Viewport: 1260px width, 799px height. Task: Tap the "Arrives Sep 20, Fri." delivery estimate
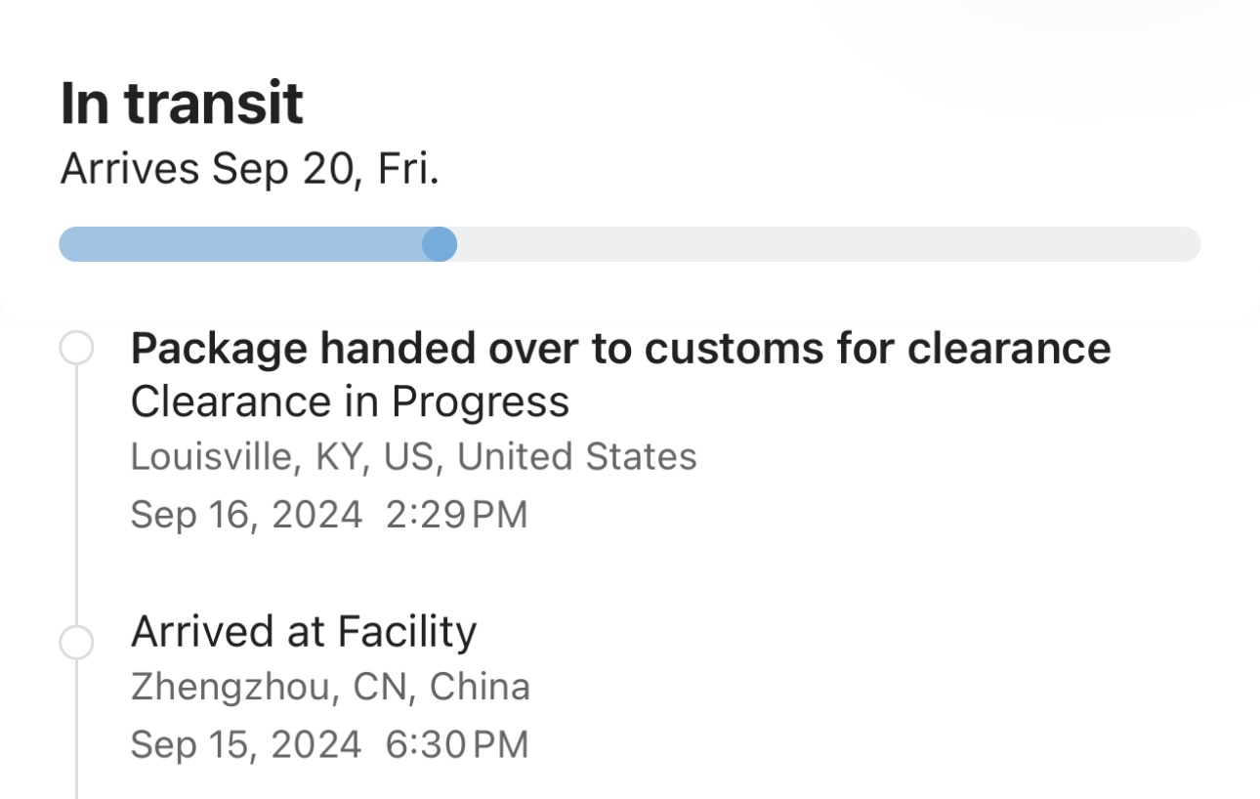coord(249,169)
